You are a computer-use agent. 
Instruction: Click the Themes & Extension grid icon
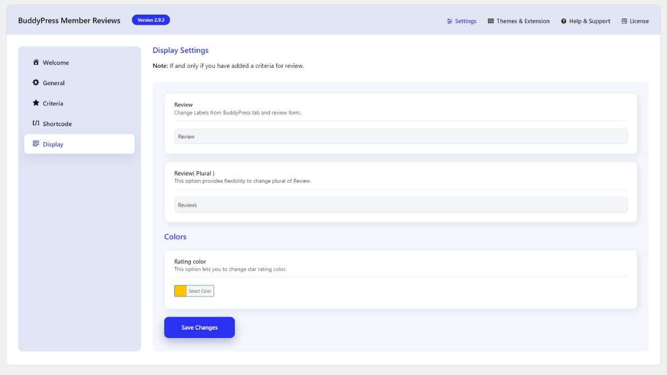pyautogui.click(x=490, y=21)
